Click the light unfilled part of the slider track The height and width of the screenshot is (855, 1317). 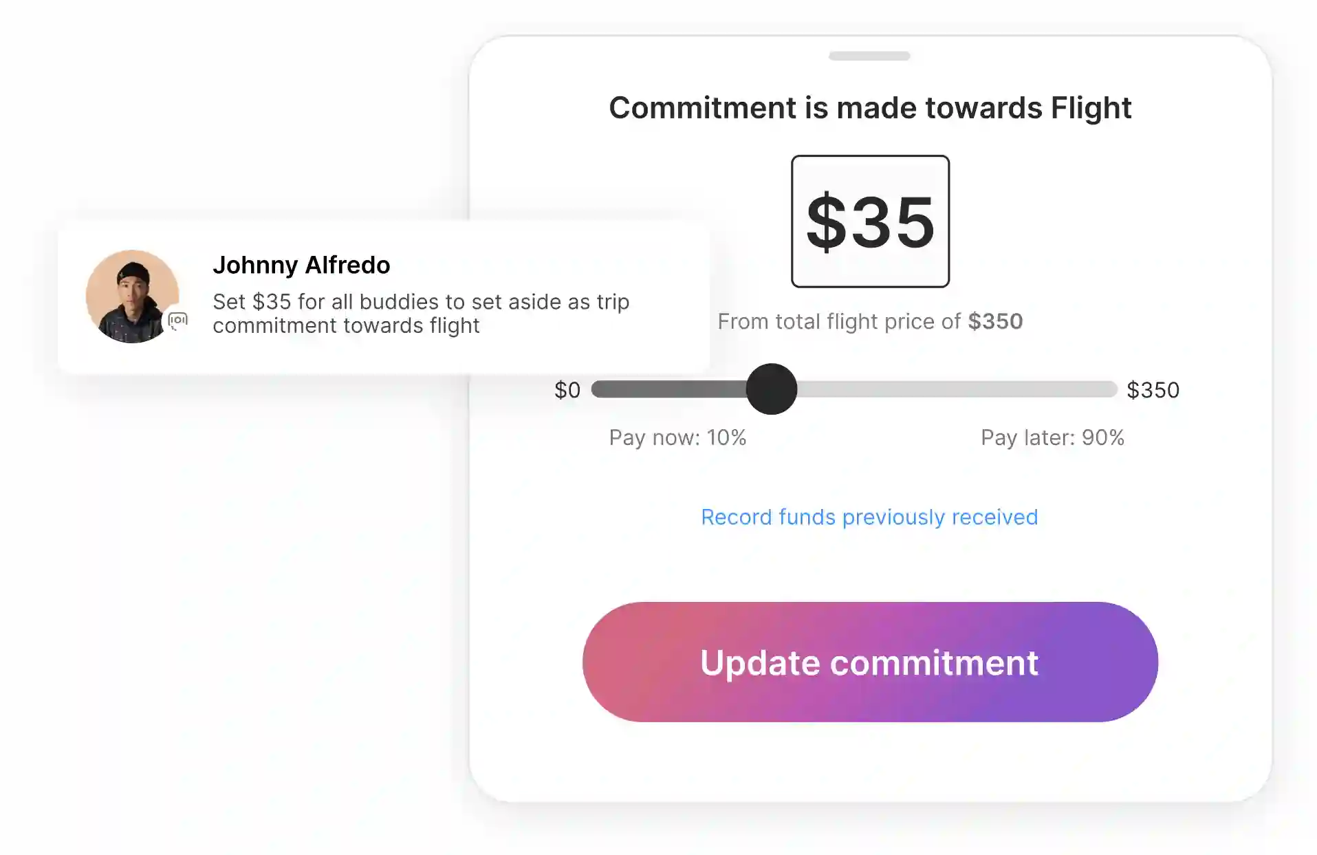[956, 389]
